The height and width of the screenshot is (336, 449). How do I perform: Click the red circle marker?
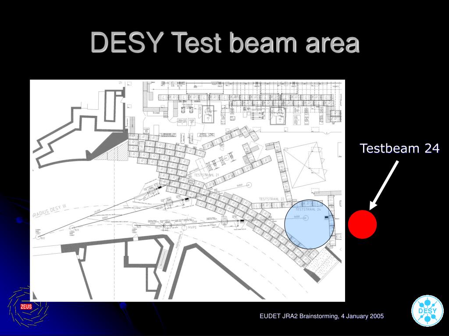tap(363, 224)
